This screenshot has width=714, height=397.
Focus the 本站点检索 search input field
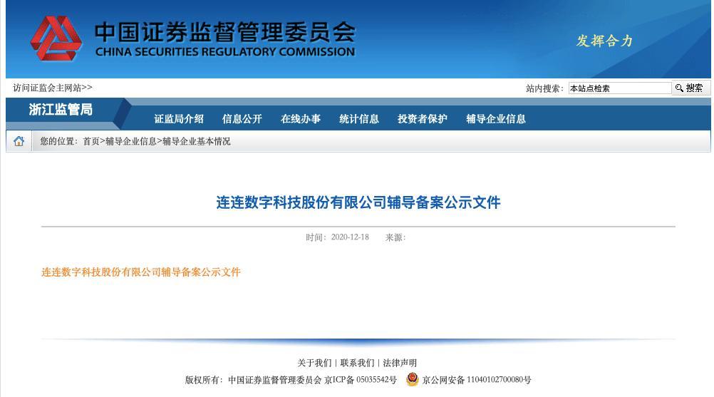620,88
